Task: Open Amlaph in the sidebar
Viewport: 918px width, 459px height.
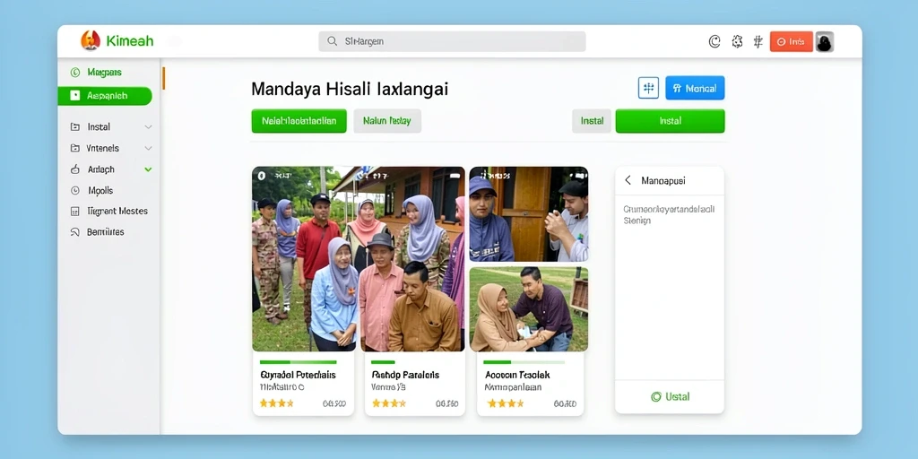Action: pyautogui.click(x=100, y=169)
